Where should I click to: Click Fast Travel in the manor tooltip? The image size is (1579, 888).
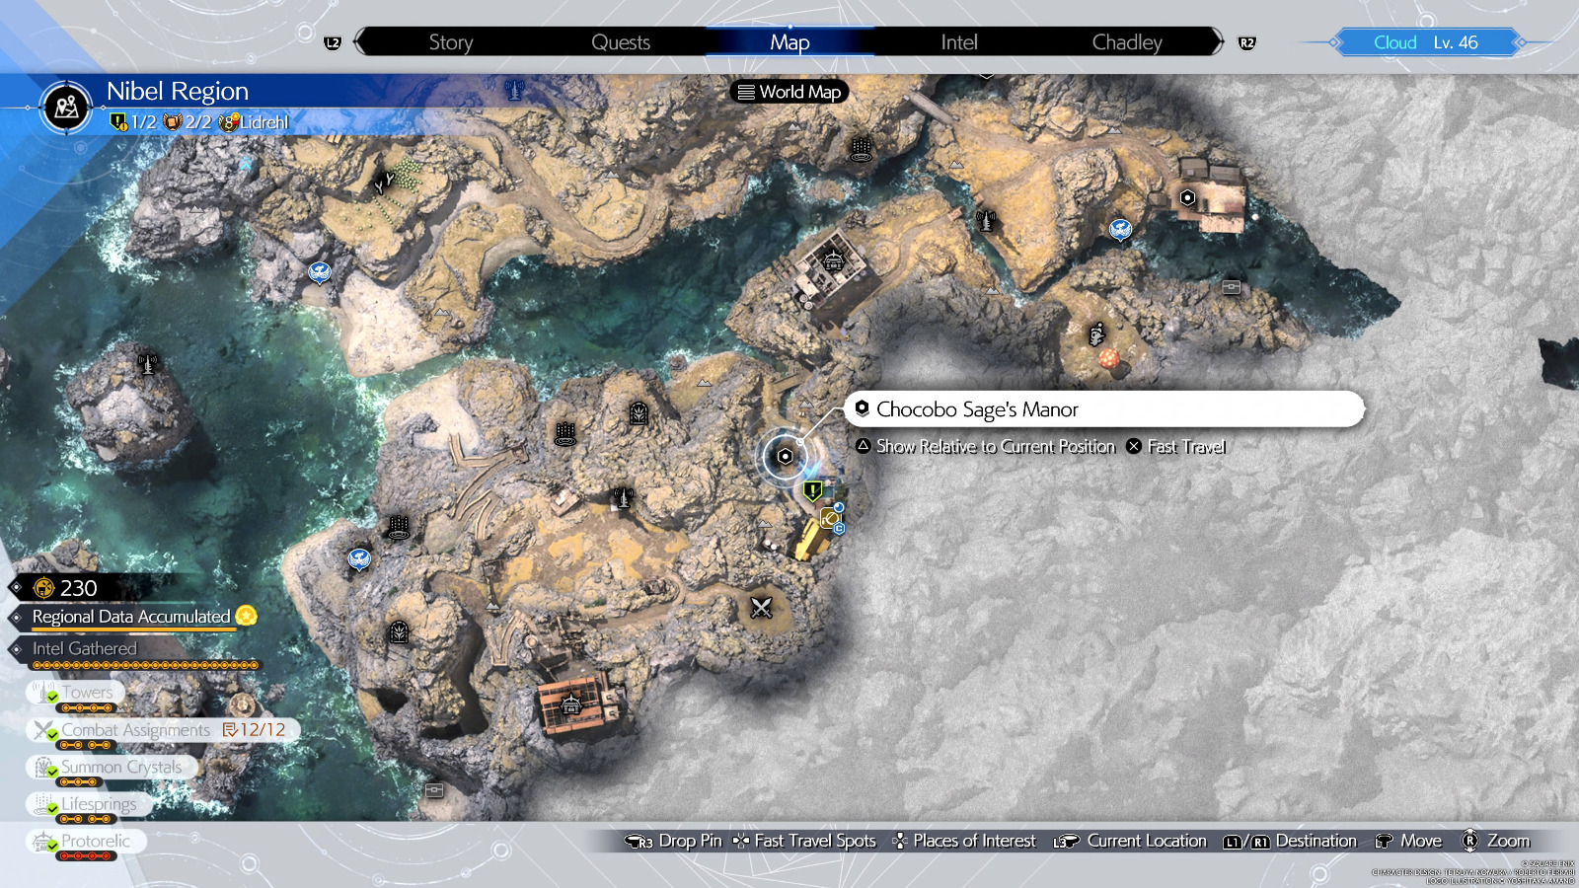point(1175,447)
